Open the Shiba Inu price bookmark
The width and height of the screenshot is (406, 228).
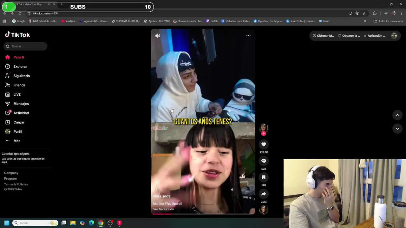coord(236,21)
